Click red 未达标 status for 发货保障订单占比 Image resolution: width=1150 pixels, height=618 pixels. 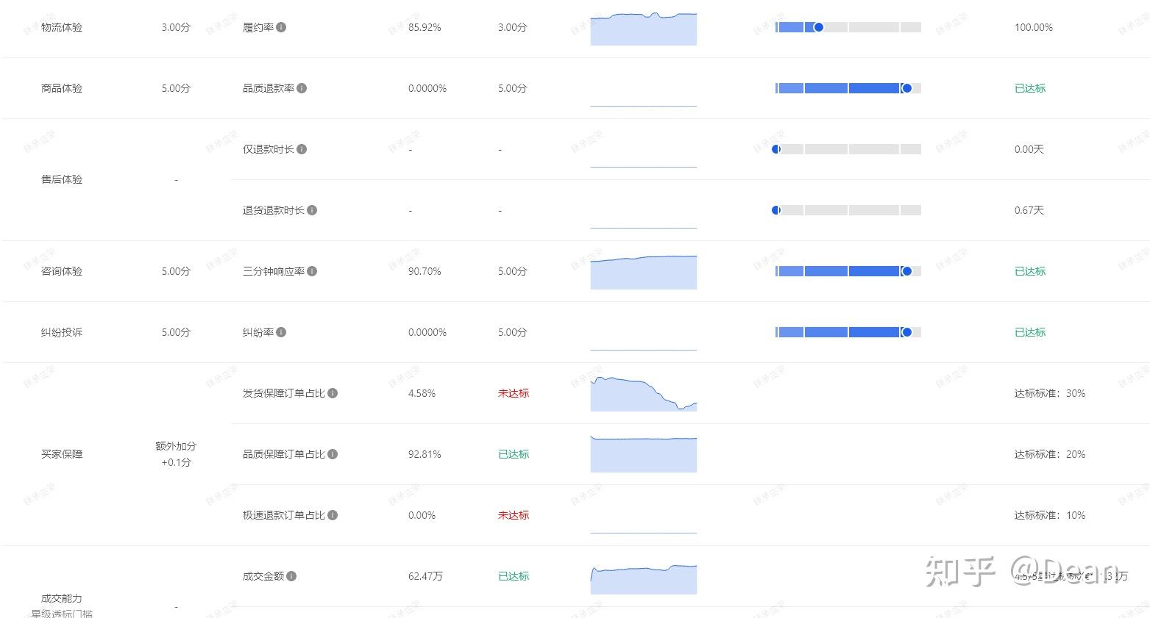coord(513,393)
